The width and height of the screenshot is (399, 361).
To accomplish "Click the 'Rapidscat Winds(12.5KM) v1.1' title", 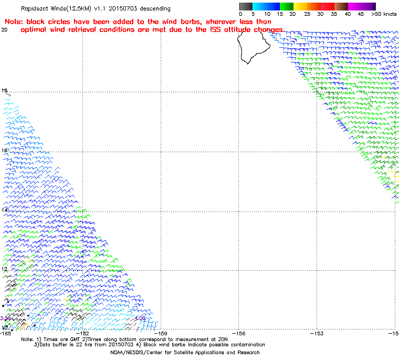I will click(63, 8).
